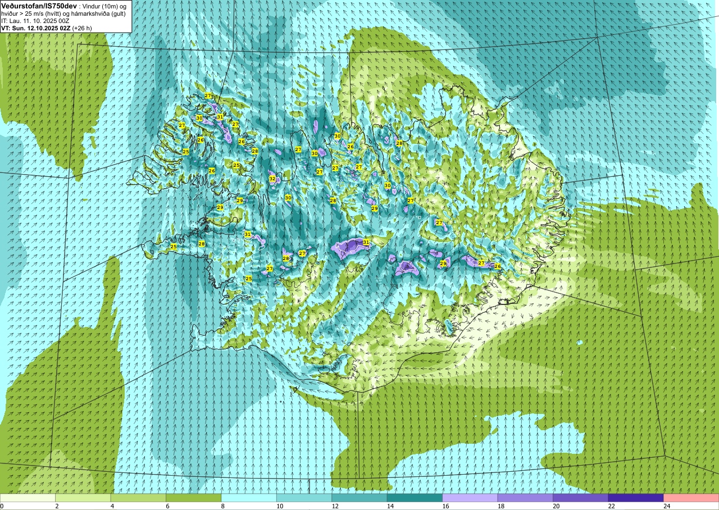719x510 pixels.
Task: Click the legend scale number "6"
Action: 166,506
